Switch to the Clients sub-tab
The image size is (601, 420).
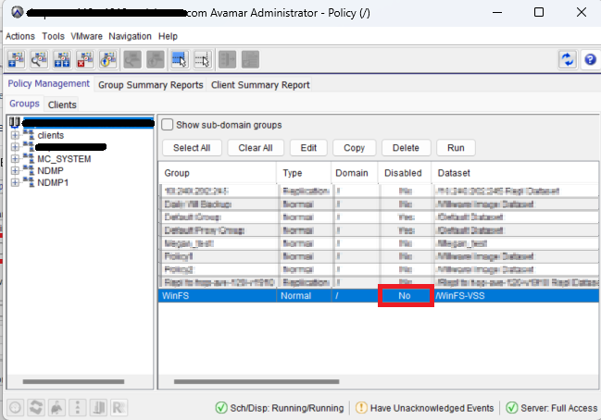click(x=62, y=105)
